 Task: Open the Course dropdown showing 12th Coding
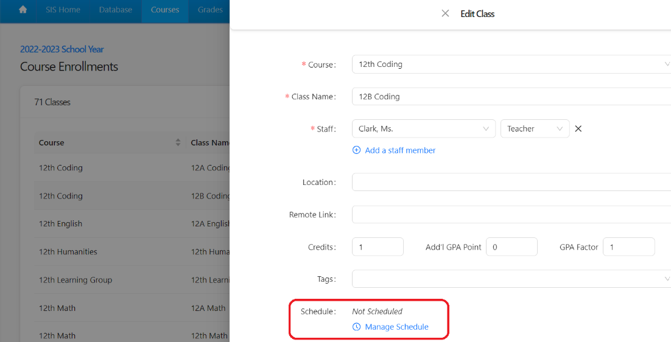(511, 64)
